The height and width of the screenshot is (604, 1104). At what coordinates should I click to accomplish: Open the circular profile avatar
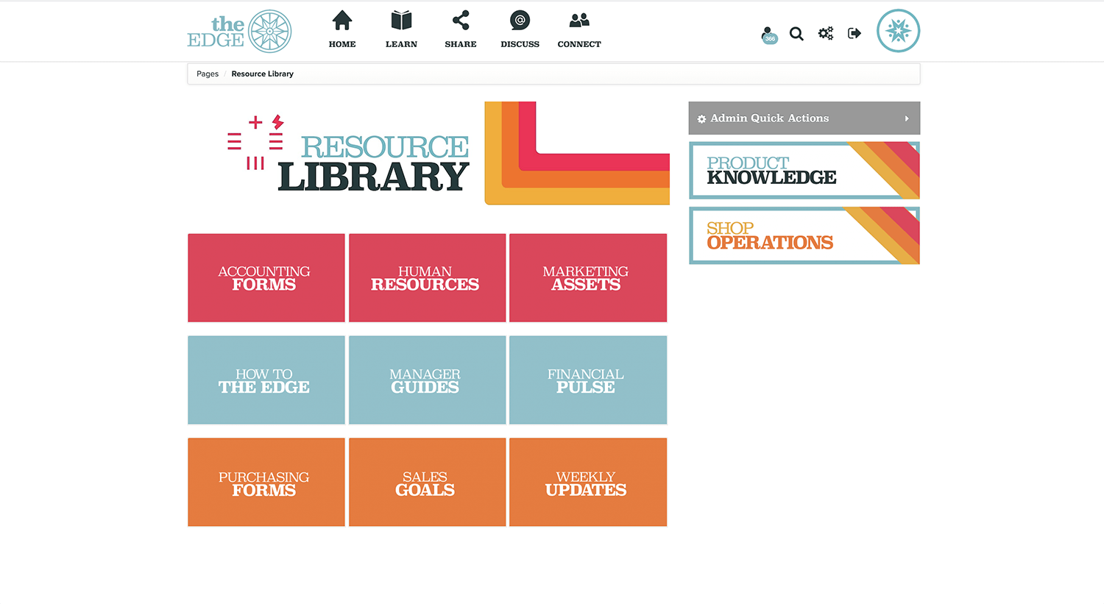click(x=898, y=31)
